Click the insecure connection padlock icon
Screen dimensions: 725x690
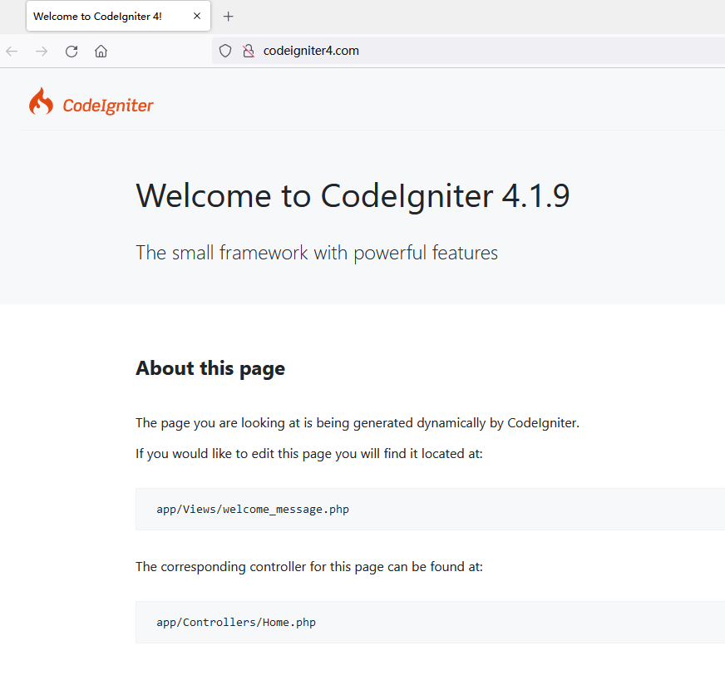tap(248, 51)
